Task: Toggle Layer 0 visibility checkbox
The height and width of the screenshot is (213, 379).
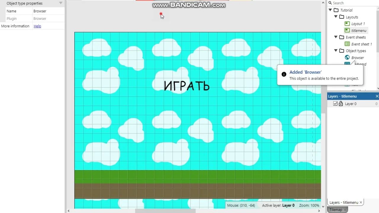Action: [x=335, y=104]
